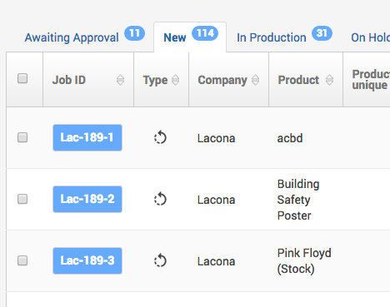Sort by Type using sort arrows
The image size is (390, 307).
point(175,80)
